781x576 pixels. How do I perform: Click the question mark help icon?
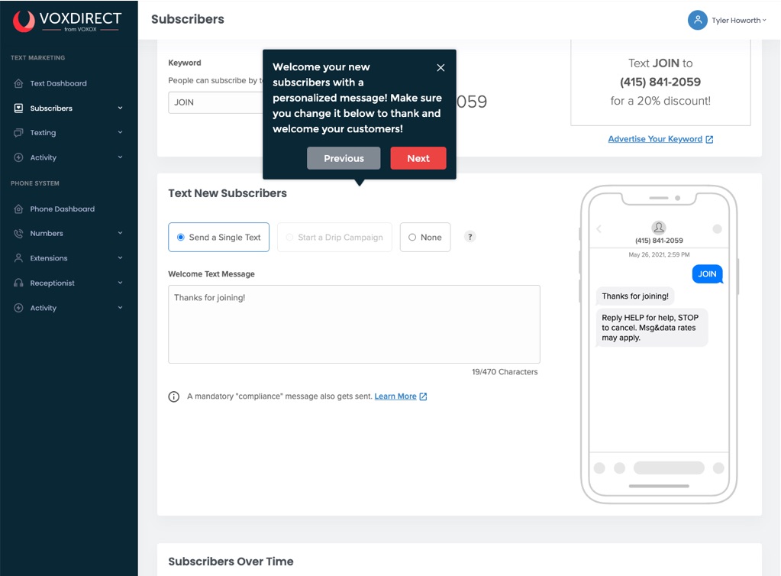coord(470,237)
